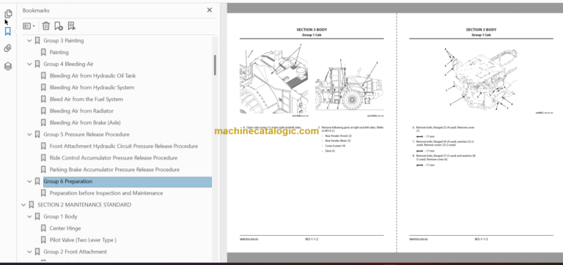The height and width of the screenshot is (265, 563).
Task: Select Group 5 Pressure Release Procedure bookmark
Action: 87,135
